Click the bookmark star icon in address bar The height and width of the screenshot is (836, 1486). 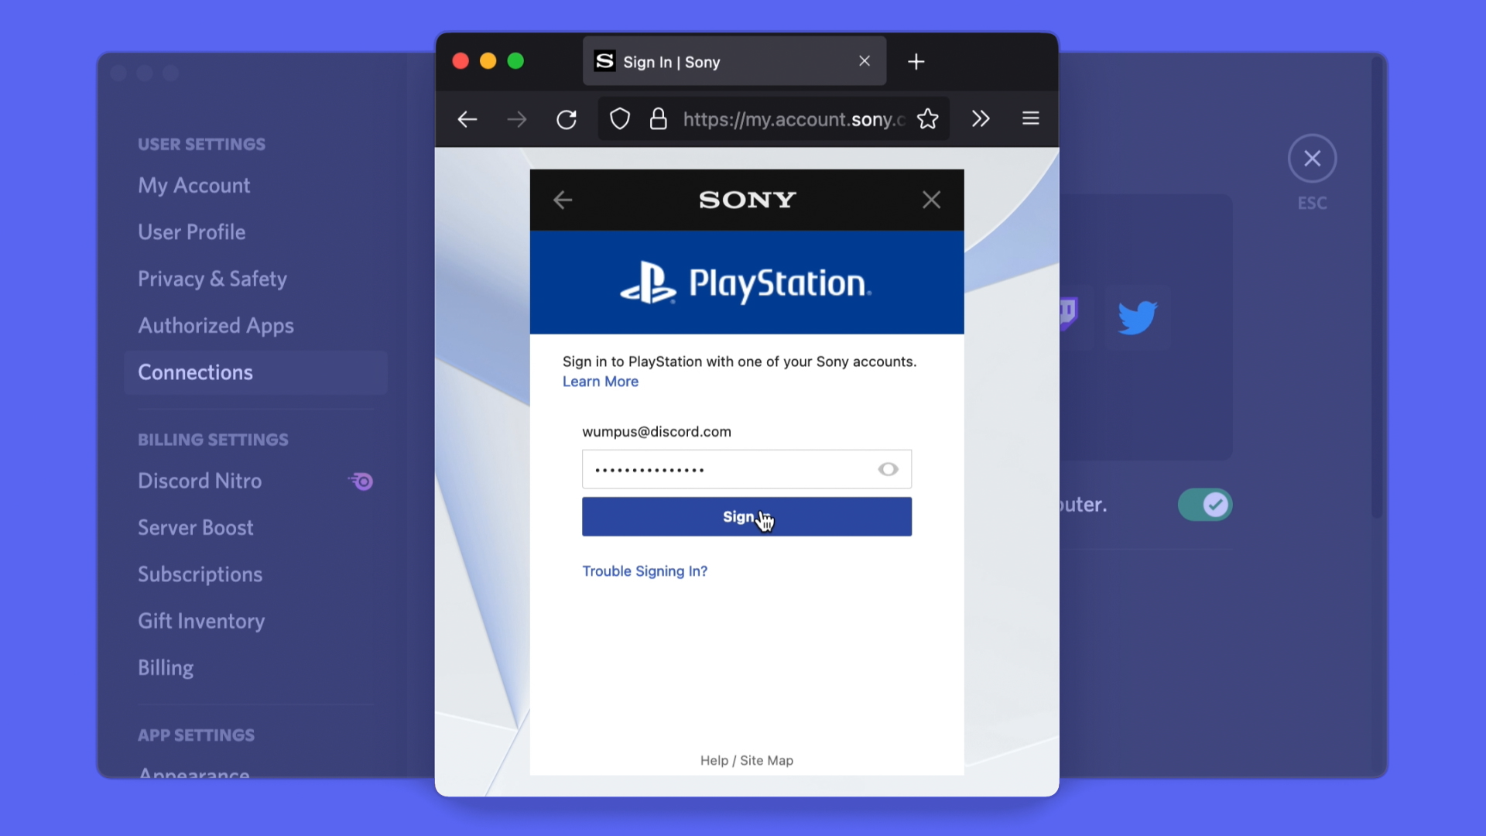click(928, 118)
